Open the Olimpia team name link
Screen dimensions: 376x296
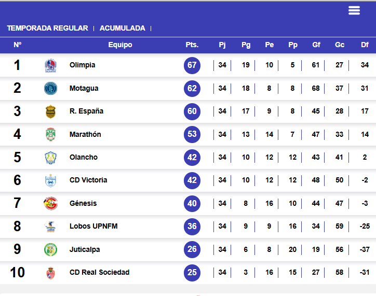tap(82, 65)
